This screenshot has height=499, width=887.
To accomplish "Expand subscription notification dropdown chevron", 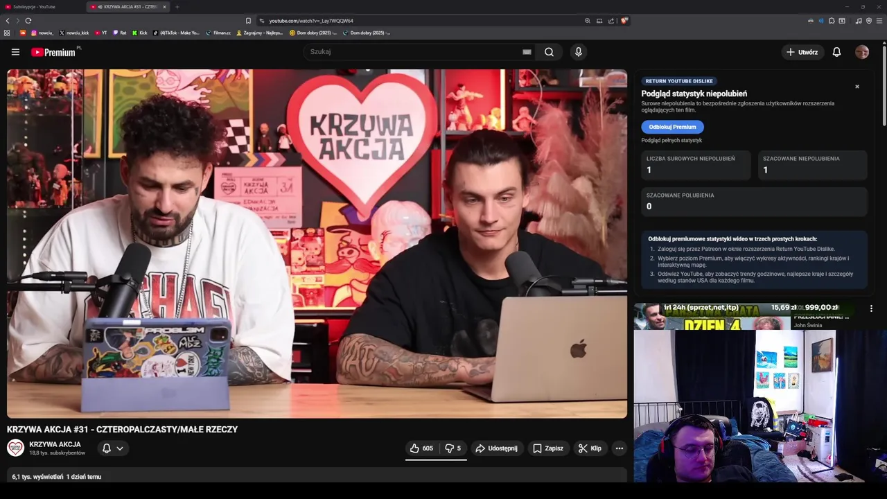I will tap(120, 448).
